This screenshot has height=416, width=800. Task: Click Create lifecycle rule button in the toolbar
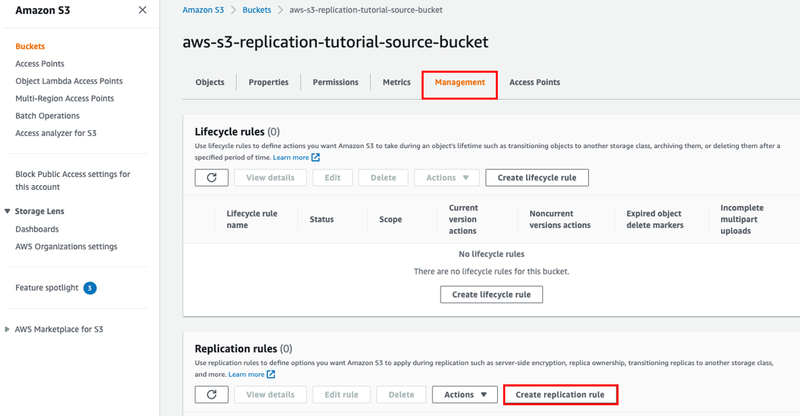(x=537, y=178)
